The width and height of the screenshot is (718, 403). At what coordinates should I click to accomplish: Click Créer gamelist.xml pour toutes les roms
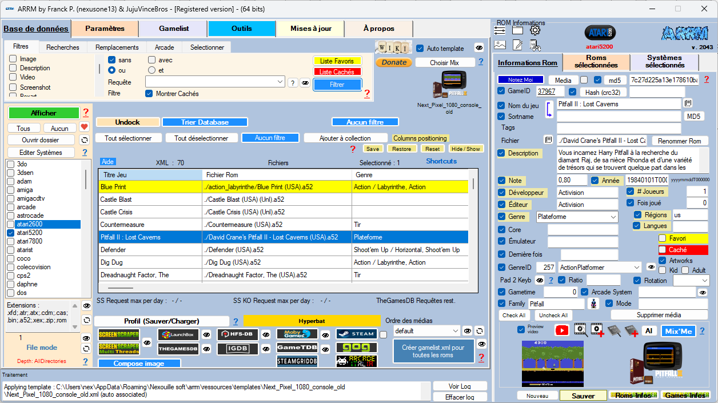433,351
